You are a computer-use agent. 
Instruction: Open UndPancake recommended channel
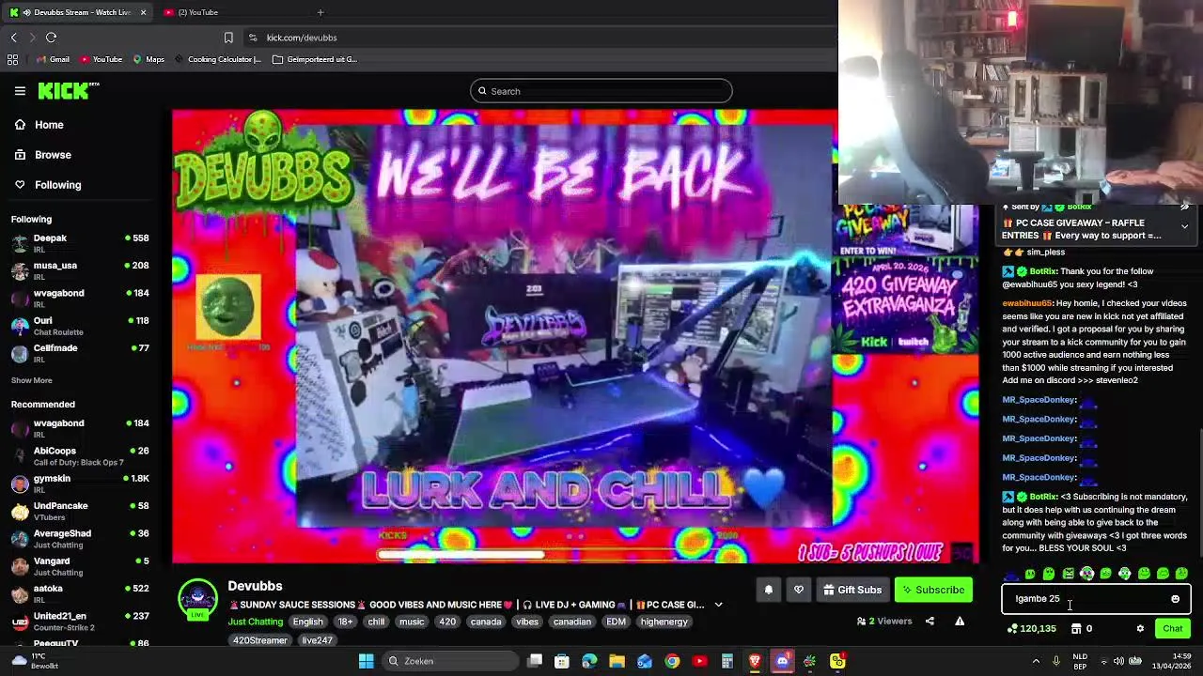[x=80, y=510]
